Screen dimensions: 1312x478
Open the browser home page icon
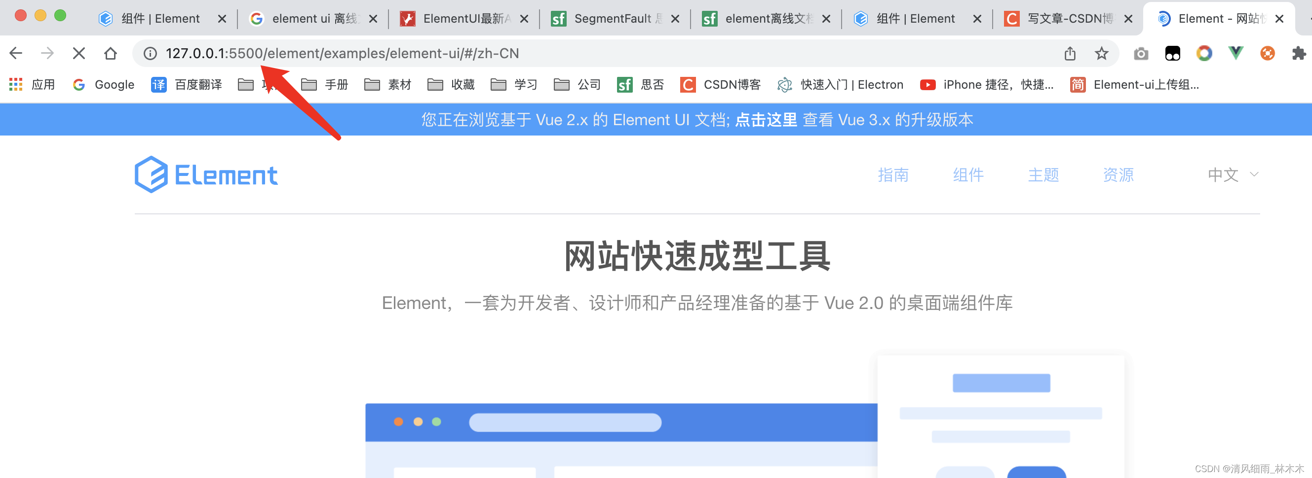point(111,53)
